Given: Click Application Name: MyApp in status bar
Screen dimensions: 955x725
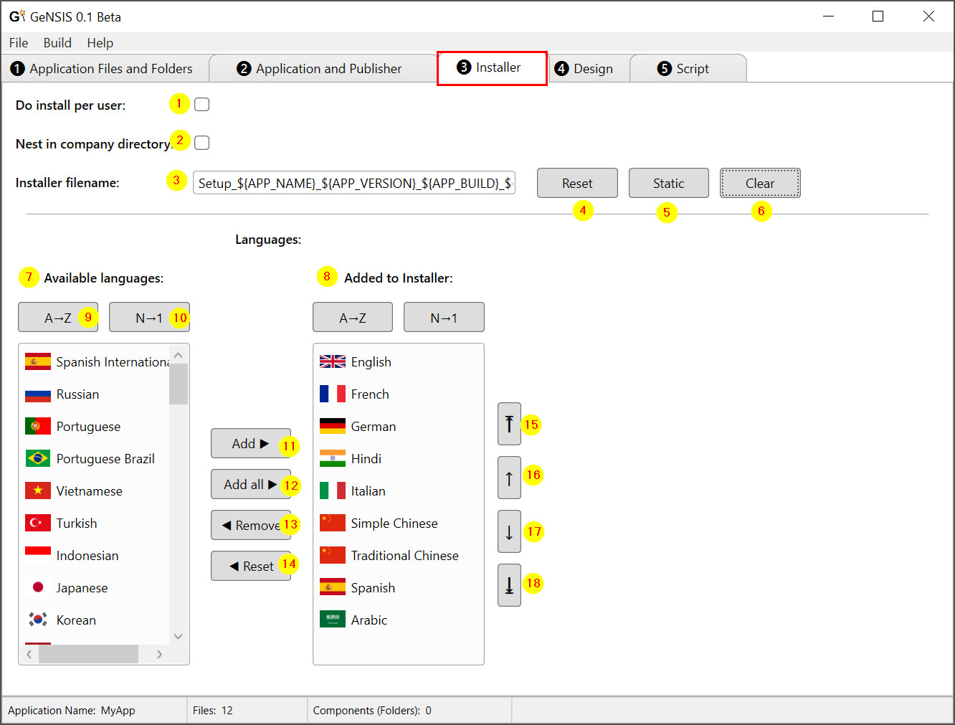Looking at the screenshot, I should (72, 710).
